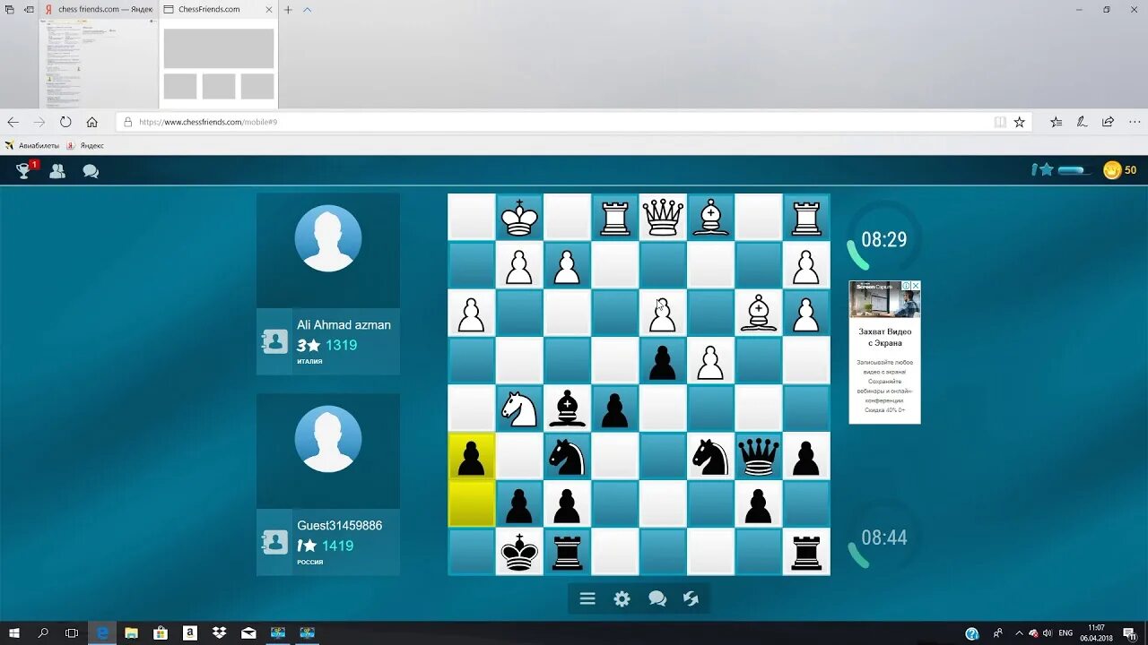This screenshot has height=645, width=1148.
Task: Open the hidden icons chevron in the system tray
Action: [1019, 632]
